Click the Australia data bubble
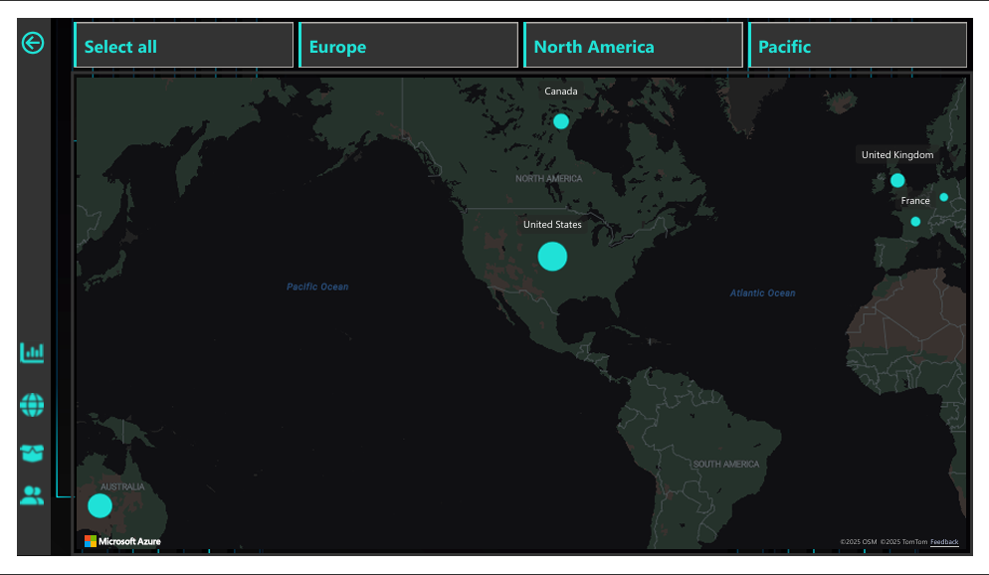The height and width of the screenshot is (575, 989). pyautogui.click(x=99, y=505)
